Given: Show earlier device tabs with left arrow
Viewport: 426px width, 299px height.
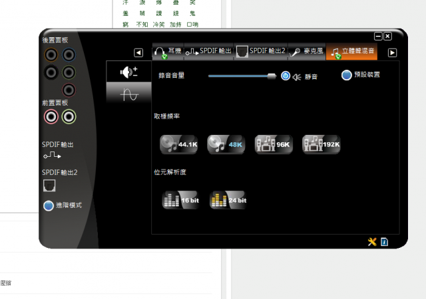Looking at the screenshot, I should 138,52.
